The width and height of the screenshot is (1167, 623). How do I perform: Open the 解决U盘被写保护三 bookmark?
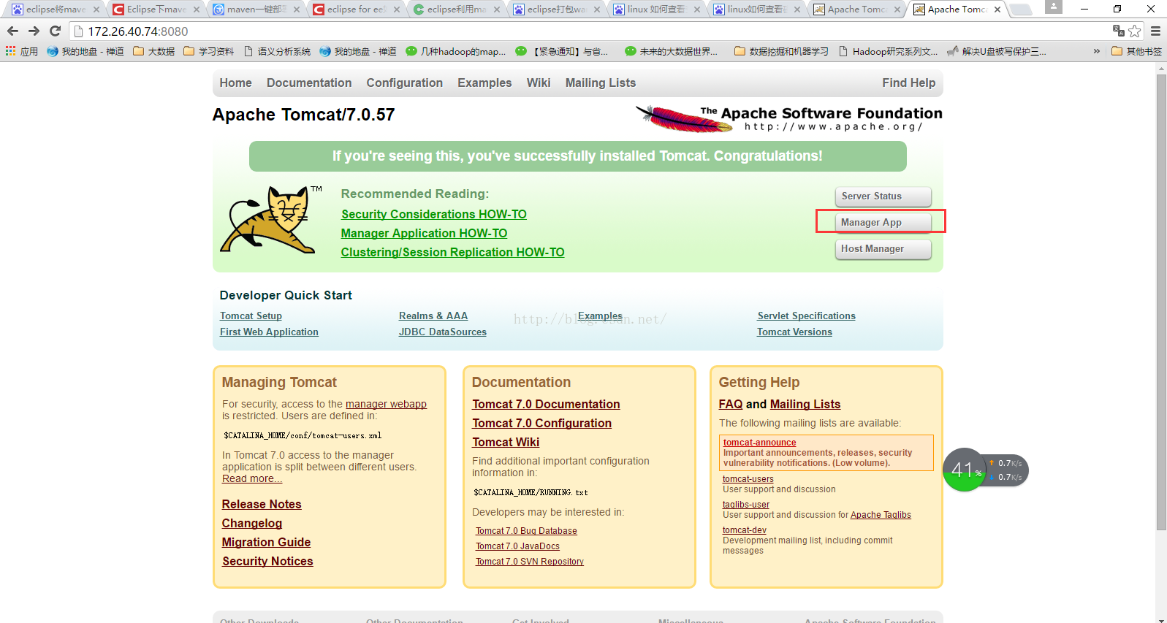tap(997, 51)
